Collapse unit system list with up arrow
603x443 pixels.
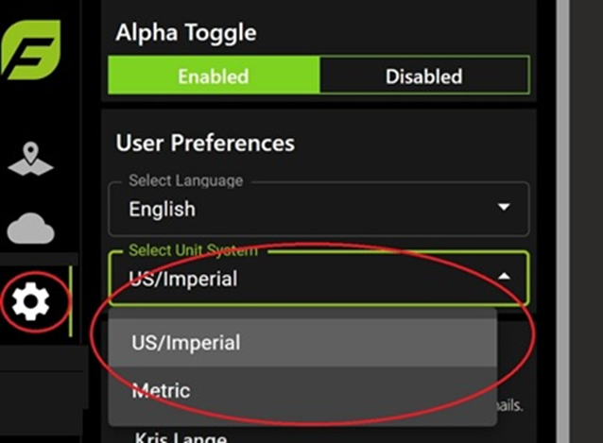coord(504,276)
